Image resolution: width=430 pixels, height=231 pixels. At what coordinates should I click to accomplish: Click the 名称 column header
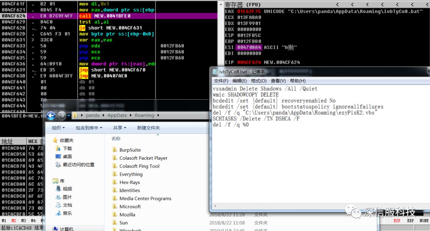coord(116,139)
